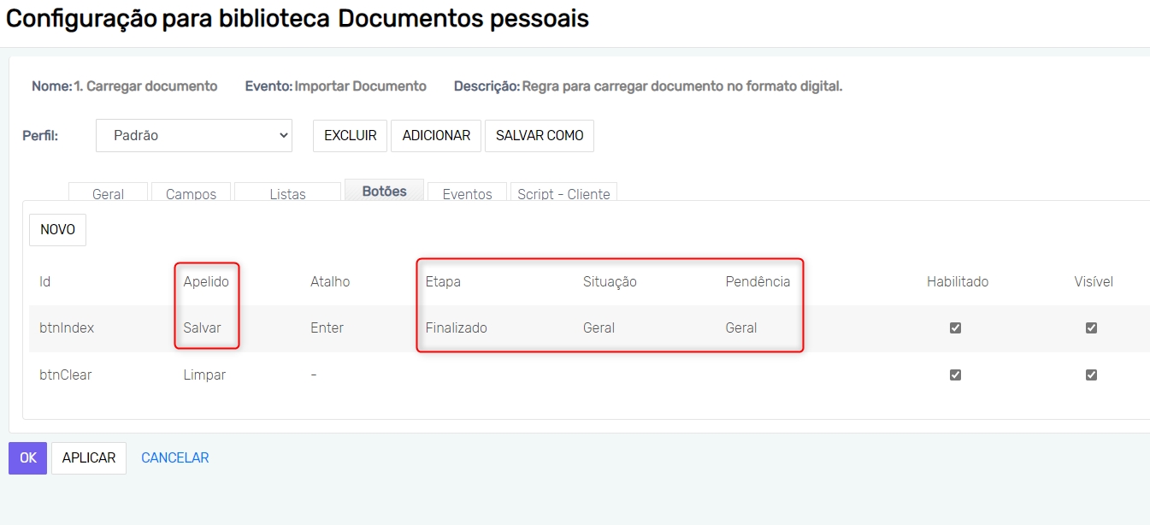This screenshot has width=1150, height=525.
Task: Switch to the Geral tab
Action: (x=108, y=193)
